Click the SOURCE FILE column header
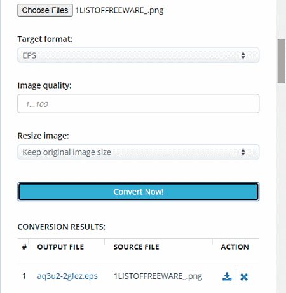 136,247
